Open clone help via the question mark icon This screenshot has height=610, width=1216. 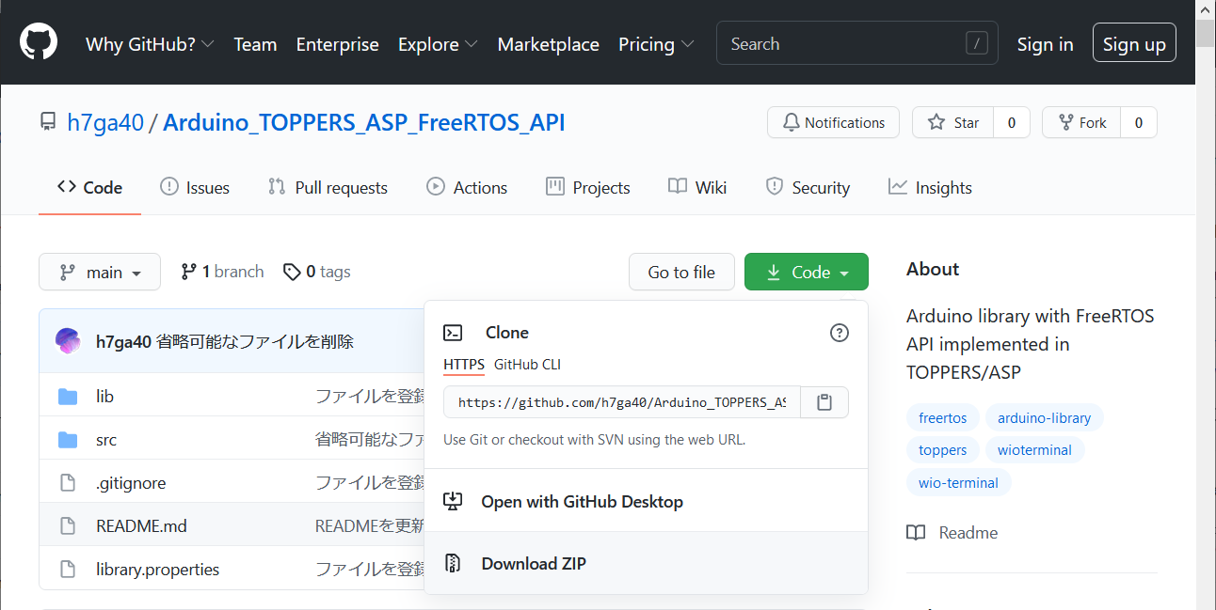pyautogui.click(x=839, y=332)
